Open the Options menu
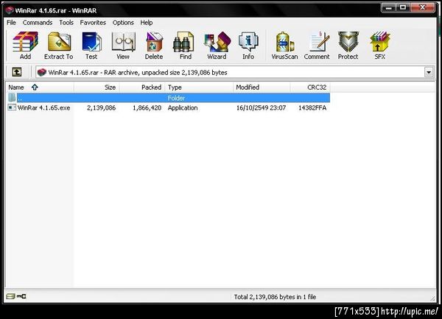Viewport: 442px width, 319px height. coord(123,23)
